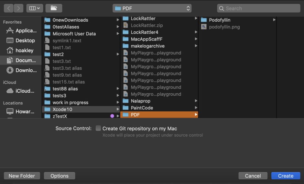Select the zTestX folder
The height and width of the screenshot is (184, 304).
pyautogui.click(x=81, y=116)
